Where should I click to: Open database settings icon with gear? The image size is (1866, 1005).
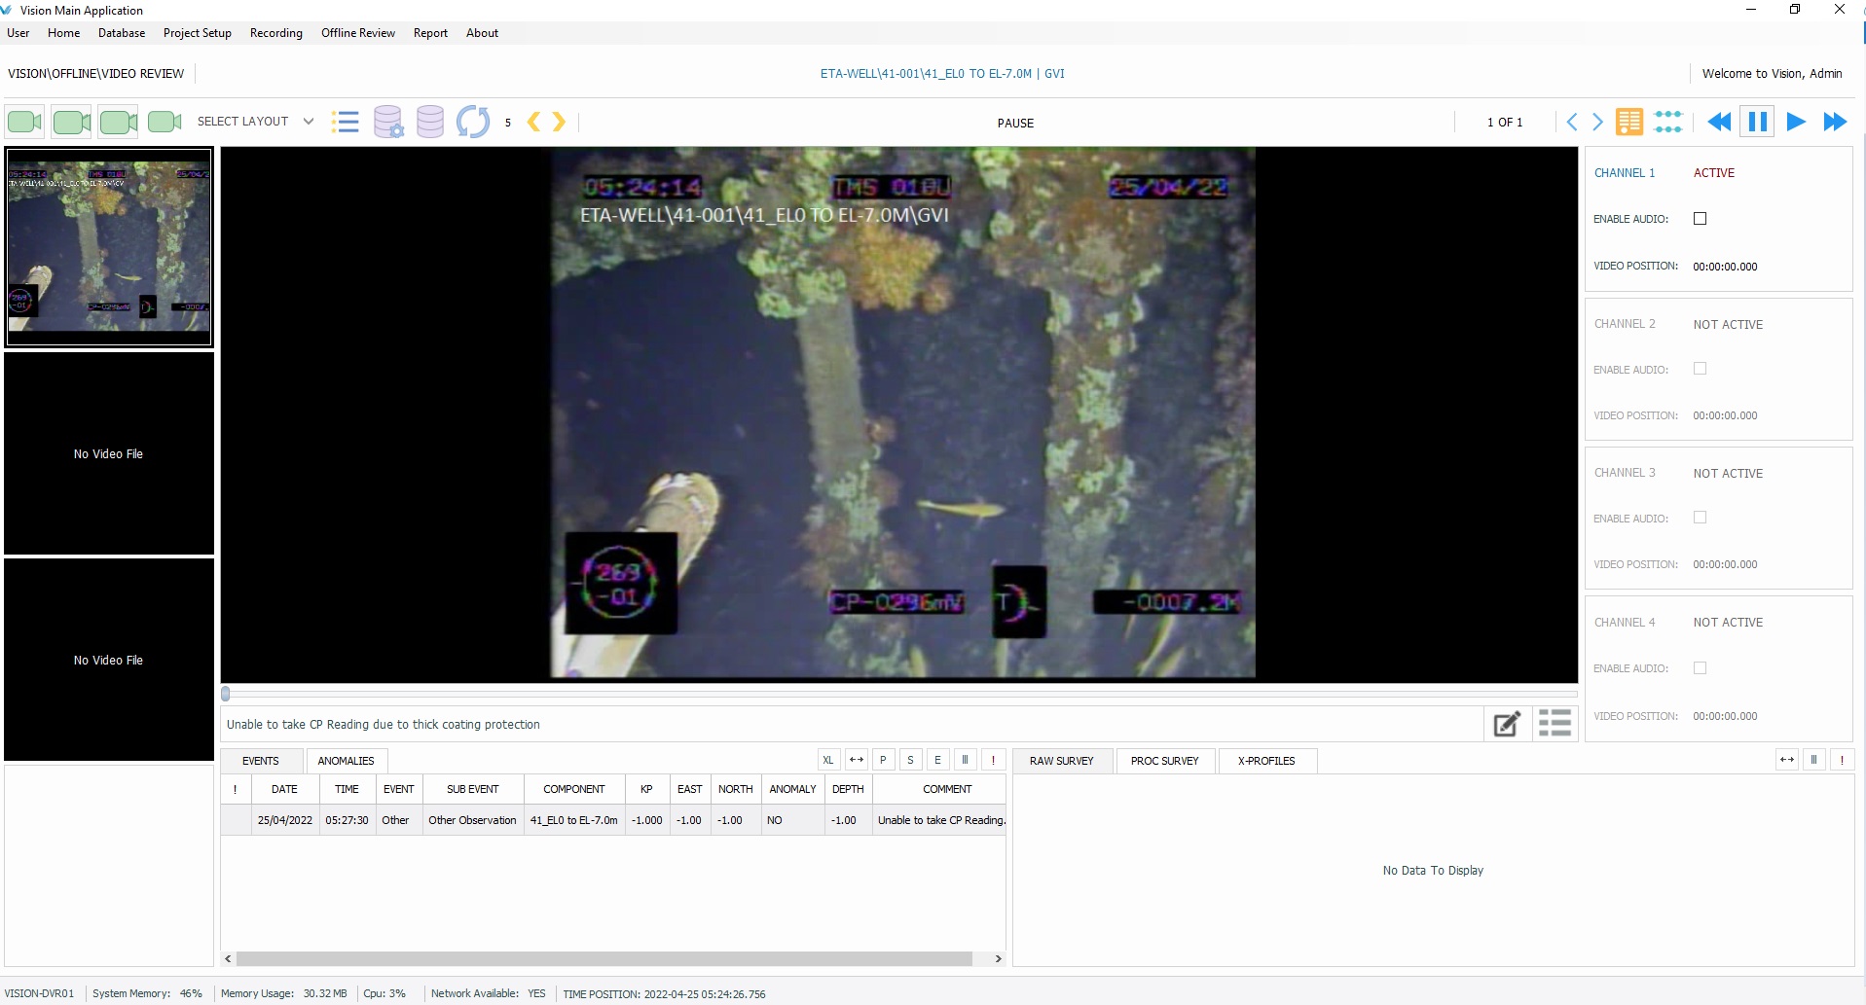388,122
